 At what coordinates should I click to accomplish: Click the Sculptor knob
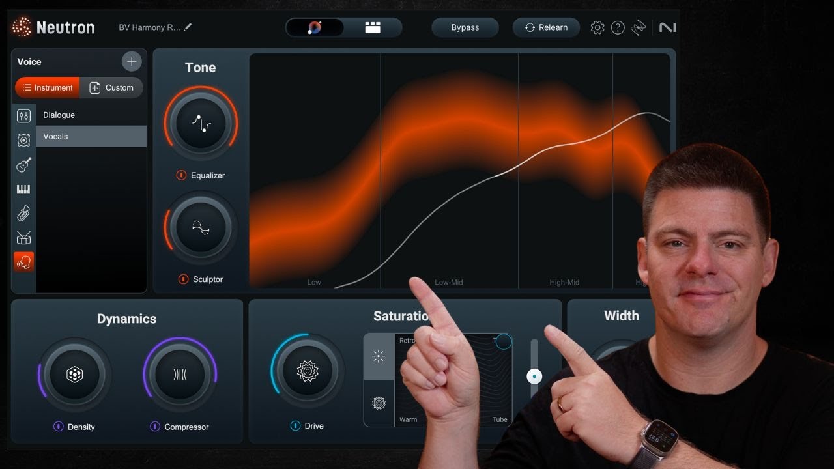pos(201,227)
